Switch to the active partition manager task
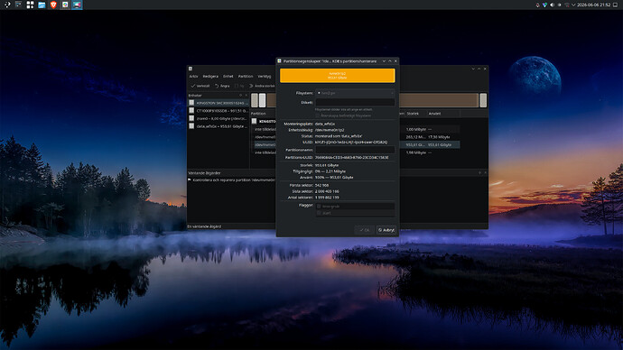This screenshot has height=350, width=623. point(77,5)
